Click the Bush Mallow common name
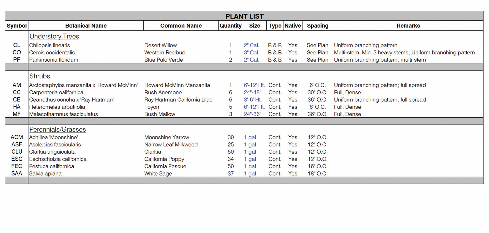Screen dimensions: 489x233 160,114
